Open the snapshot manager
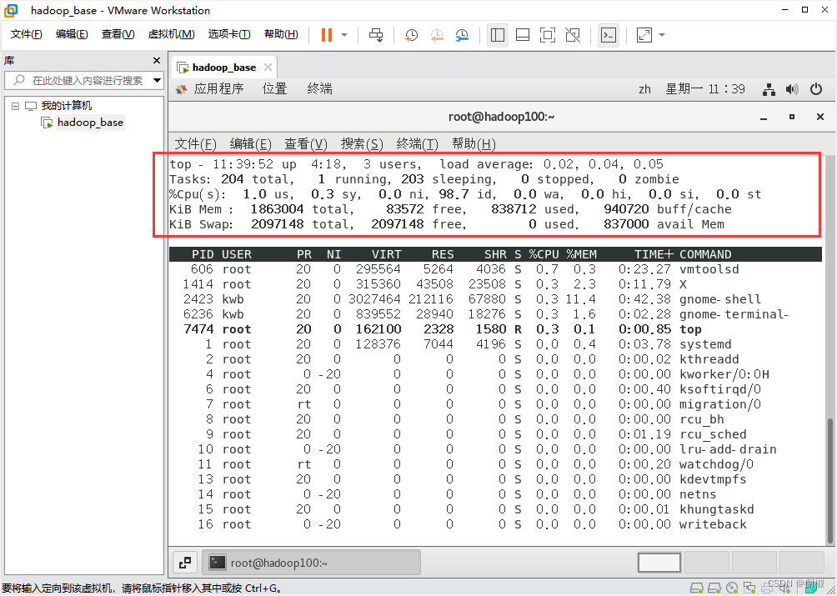The image size is (837, 596). pyautogui.click(x=462, y=35)
